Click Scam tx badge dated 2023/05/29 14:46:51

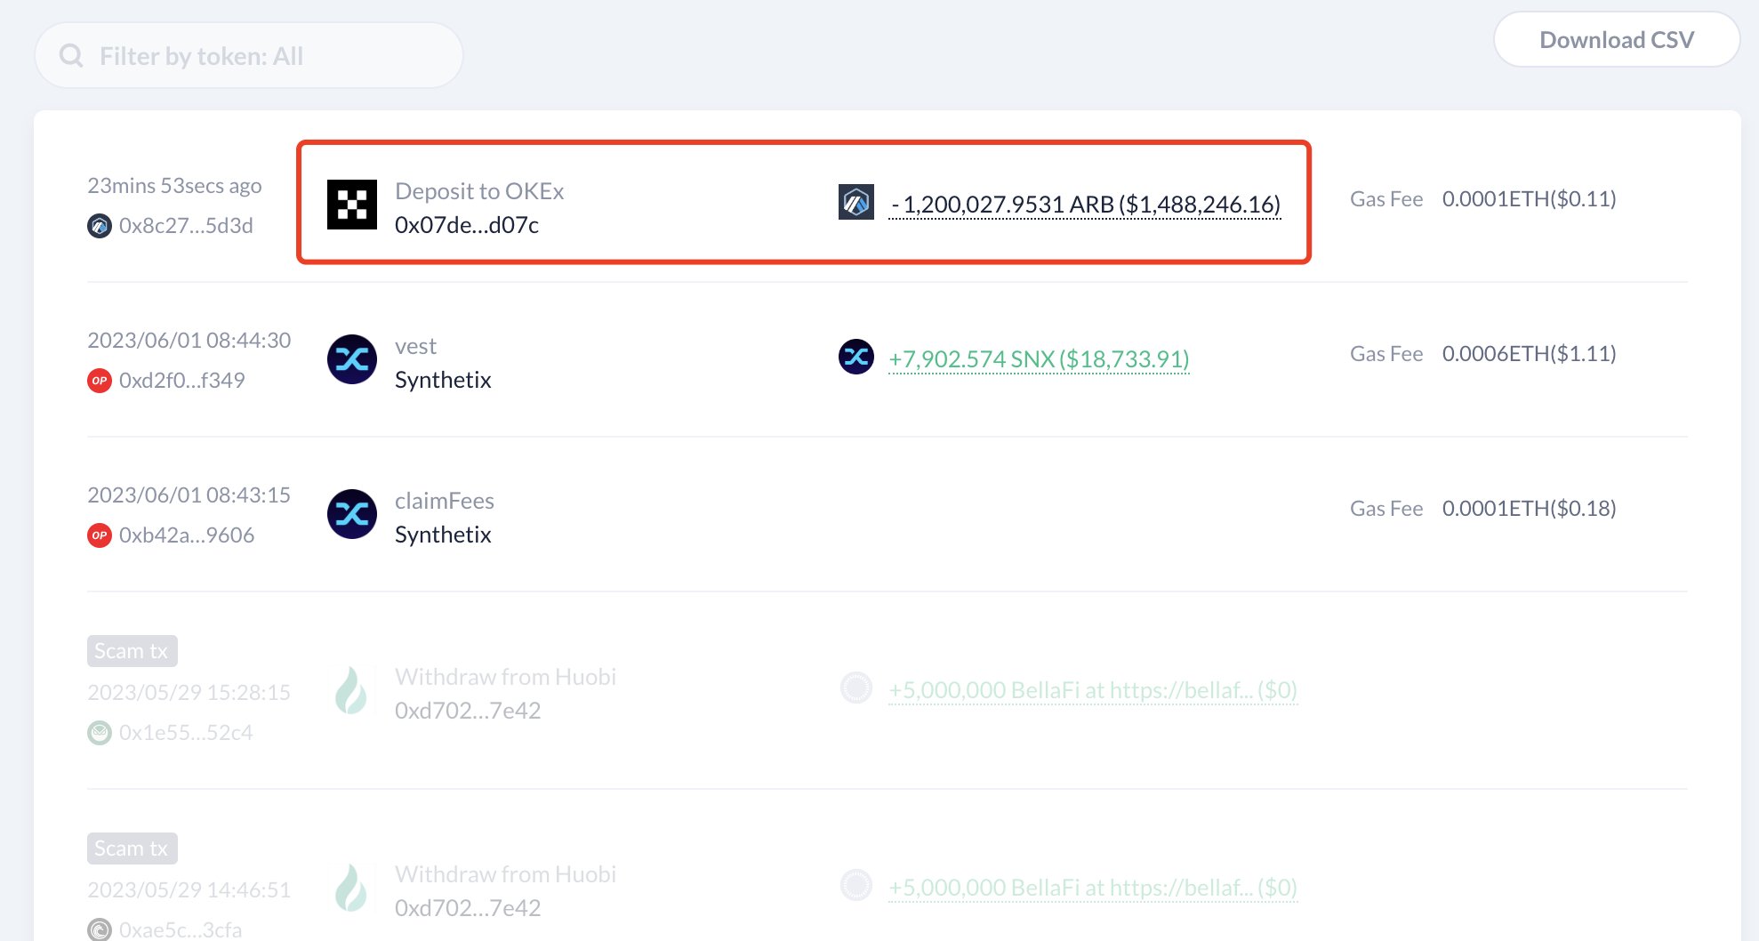132,849
